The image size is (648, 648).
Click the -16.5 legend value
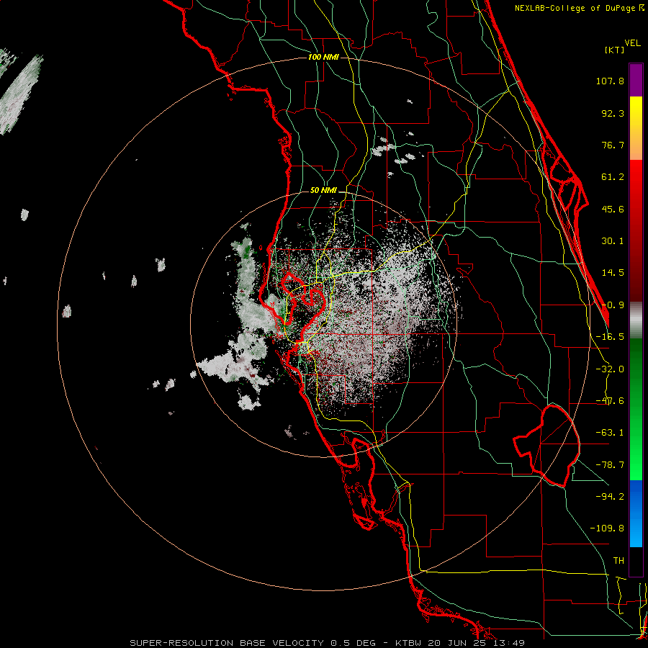click(610, 337)
